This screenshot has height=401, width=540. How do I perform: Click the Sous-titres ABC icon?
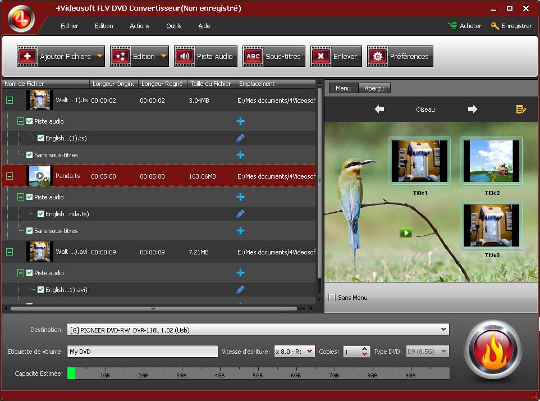click(x=253, y=56)
